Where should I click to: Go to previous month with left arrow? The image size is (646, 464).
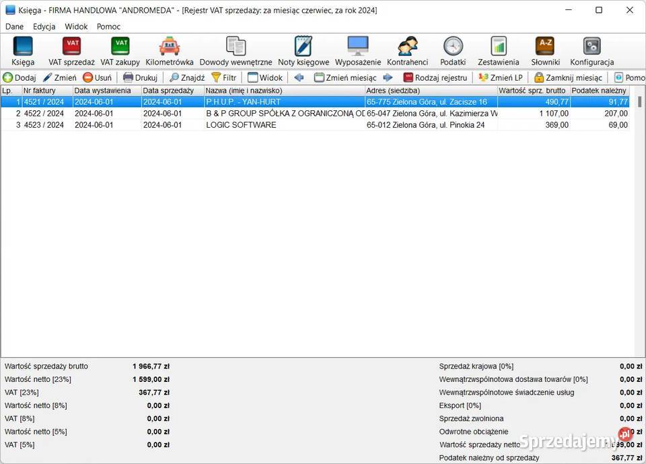(299, 77)
